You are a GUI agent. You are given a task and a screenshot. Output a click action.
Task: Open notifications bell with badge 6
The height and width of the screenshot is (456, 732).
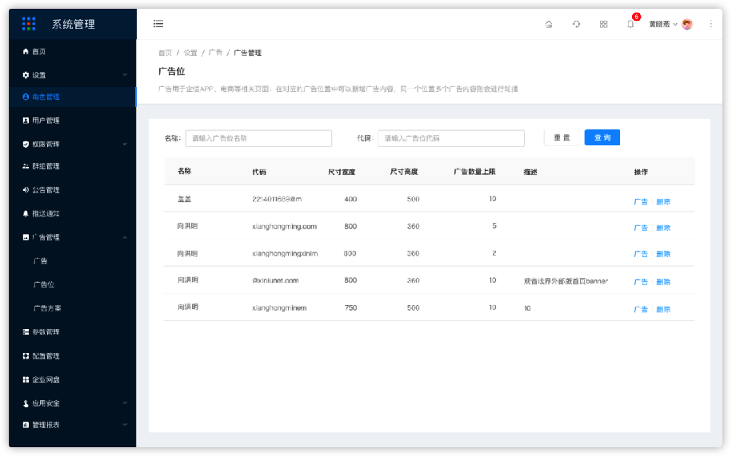point(630,24)
